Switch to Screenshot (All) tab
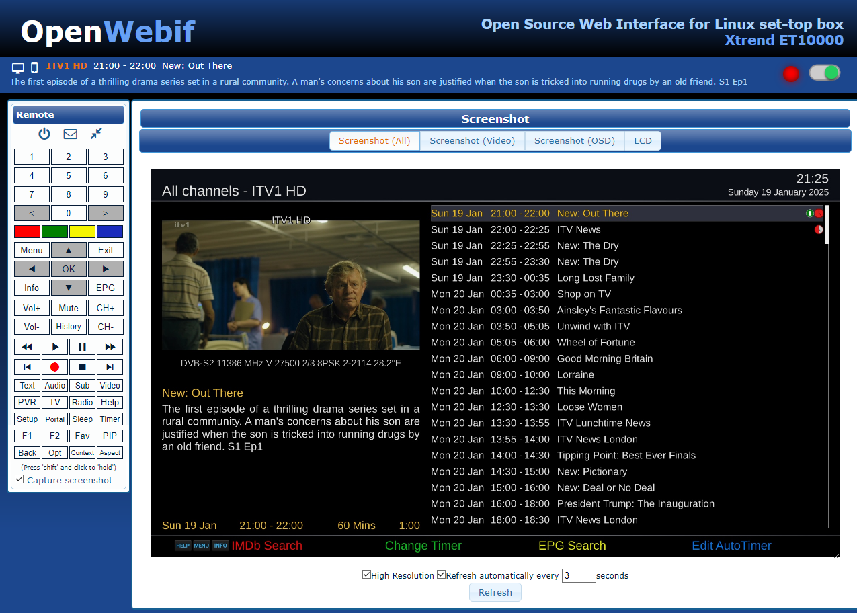Screen dimensions: 857x613 (x=374, y=140)
